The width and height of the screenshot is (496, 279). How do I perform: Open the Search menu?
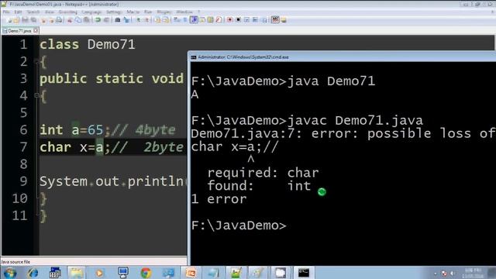pyautogui.click(x=33, y=12)
